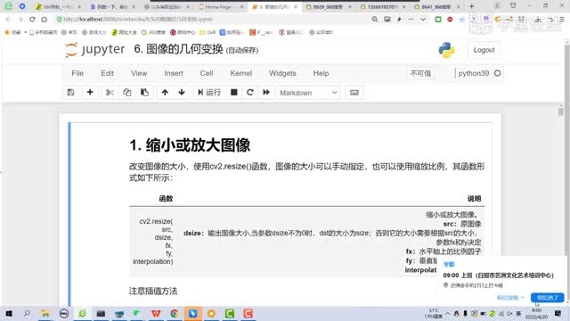Select the heading 1. 缩小或放大图像
The image size is (570, 321).
pyautogui.click(x=190, y=144)
